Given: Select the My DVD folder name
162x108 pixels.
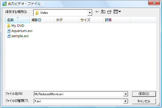Looking at the screenshot, I should [x=18, y=26].
